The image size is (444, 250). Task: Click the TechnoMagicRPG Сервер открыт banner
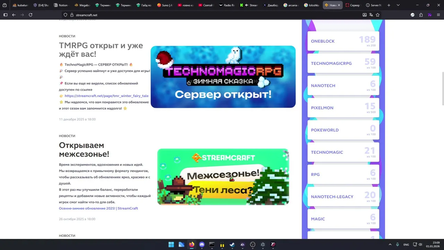223,77
